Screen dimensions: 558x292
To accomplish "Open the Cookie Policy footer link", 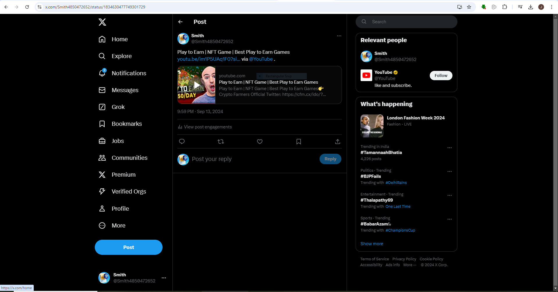I will click(x=432, y=259).
